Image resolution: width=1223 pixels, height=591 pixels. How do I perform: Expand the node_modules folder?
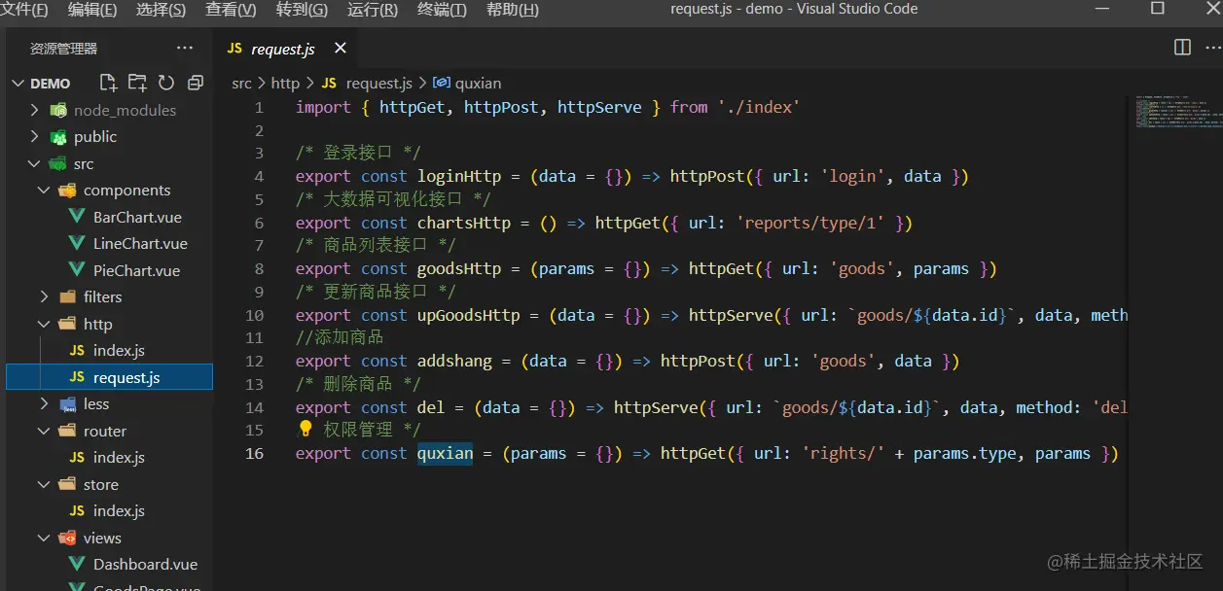click(x=35, y=110)
